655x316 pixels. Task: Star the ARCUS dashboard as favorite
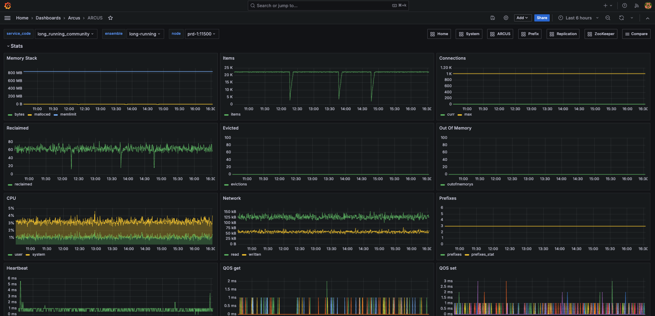pyautogui.click(x=110, y=18)
